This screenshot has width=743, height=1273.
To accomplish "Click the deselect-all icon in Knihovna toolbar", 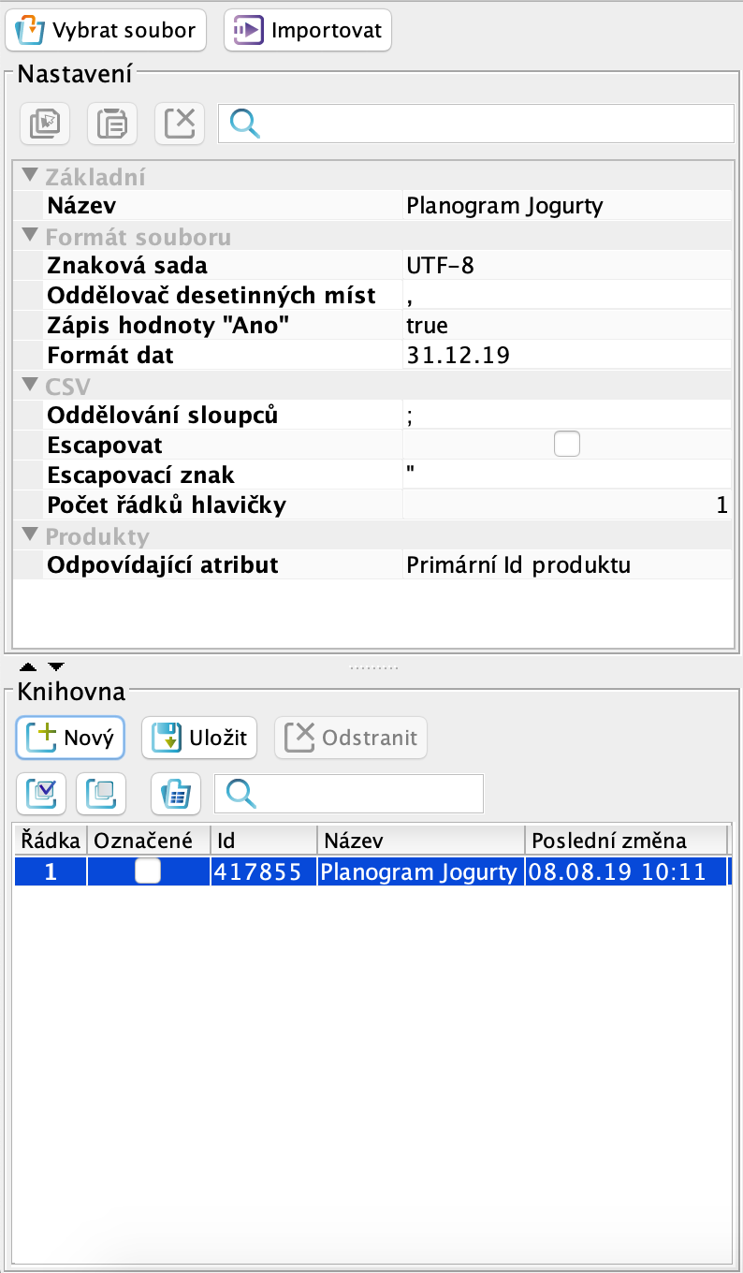I will (100, 794).
